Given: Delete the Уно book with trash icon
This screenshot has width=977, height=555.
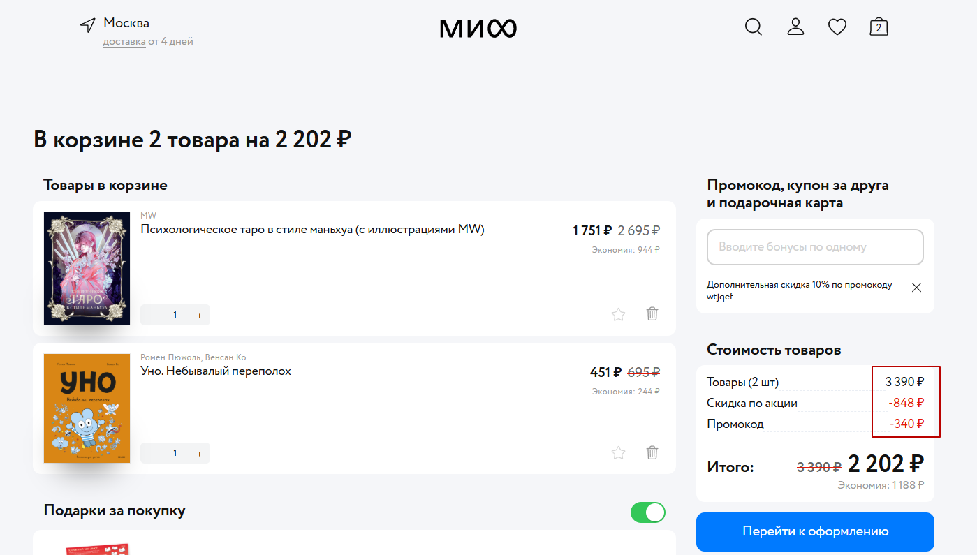Looking at the screenshot, I should 652,452.
